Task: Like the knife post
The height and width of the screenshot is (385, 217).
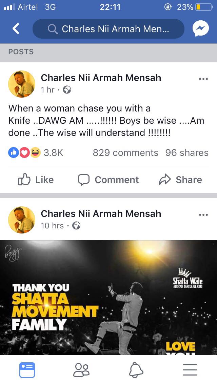Action: (x=36, y=180)
